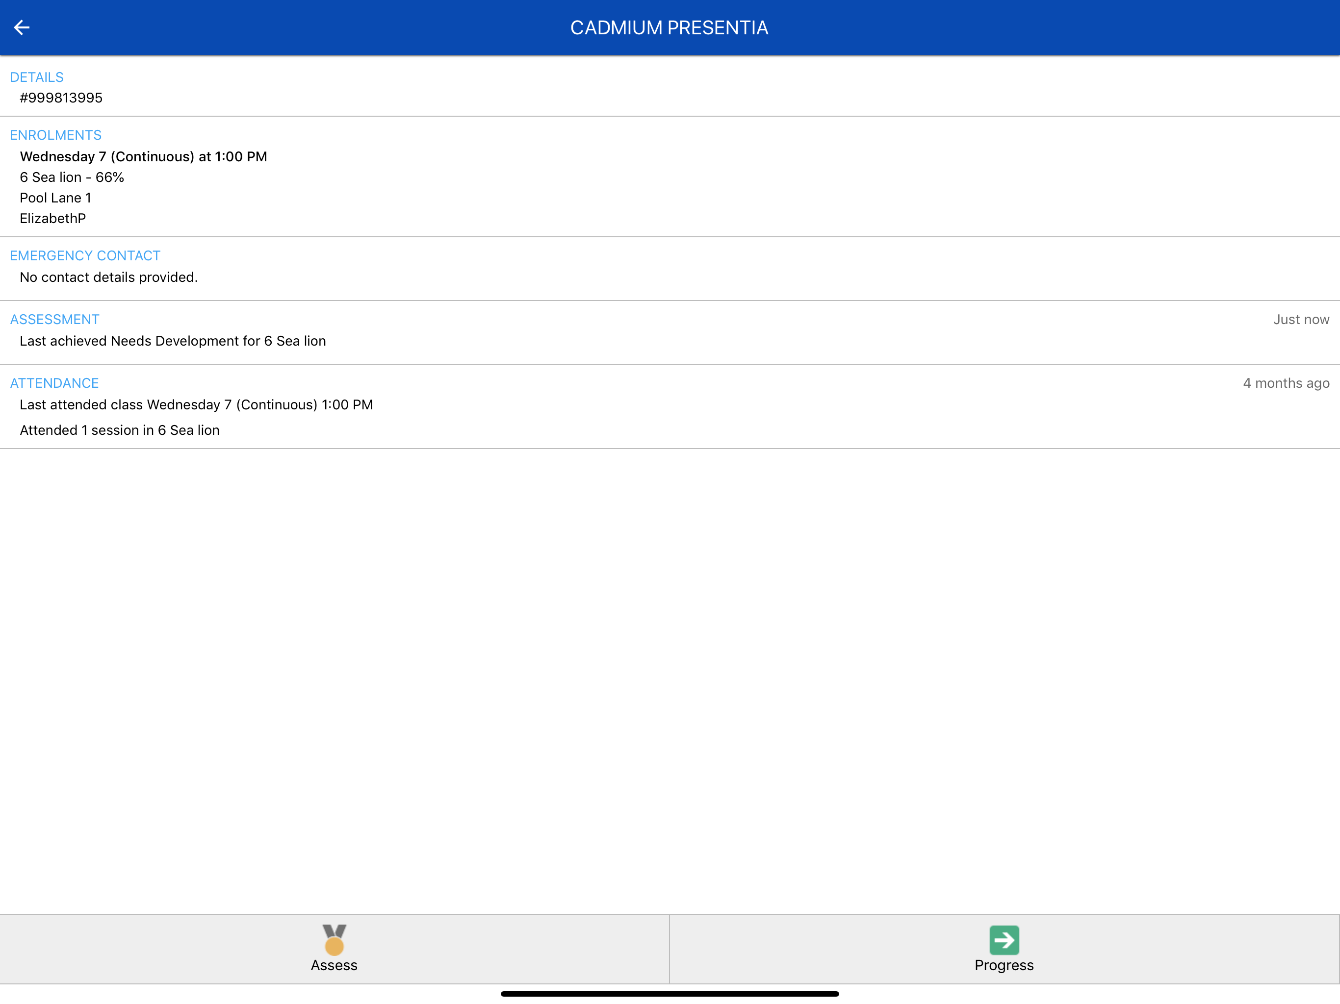Tap the Just now timestamp
Viewport: 1340px width, 1004px height.
click(1301, 319)
